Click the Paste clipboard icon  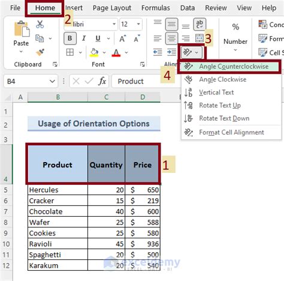pos(22,29)
